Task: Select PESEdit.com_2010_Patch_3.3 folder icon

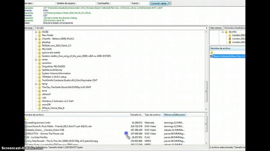Action: [39, 46]
